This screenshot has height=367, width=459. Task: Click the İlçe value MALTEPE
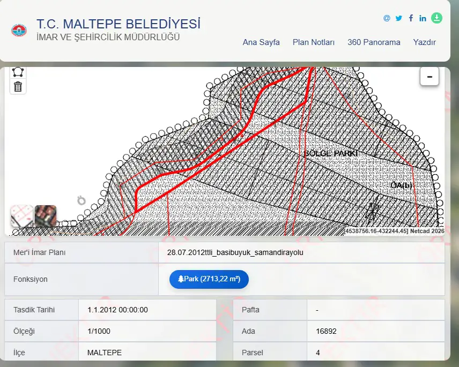(105, 353)
